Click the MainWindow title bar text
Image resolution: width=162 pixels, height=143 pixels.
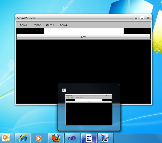click(26, 18)
